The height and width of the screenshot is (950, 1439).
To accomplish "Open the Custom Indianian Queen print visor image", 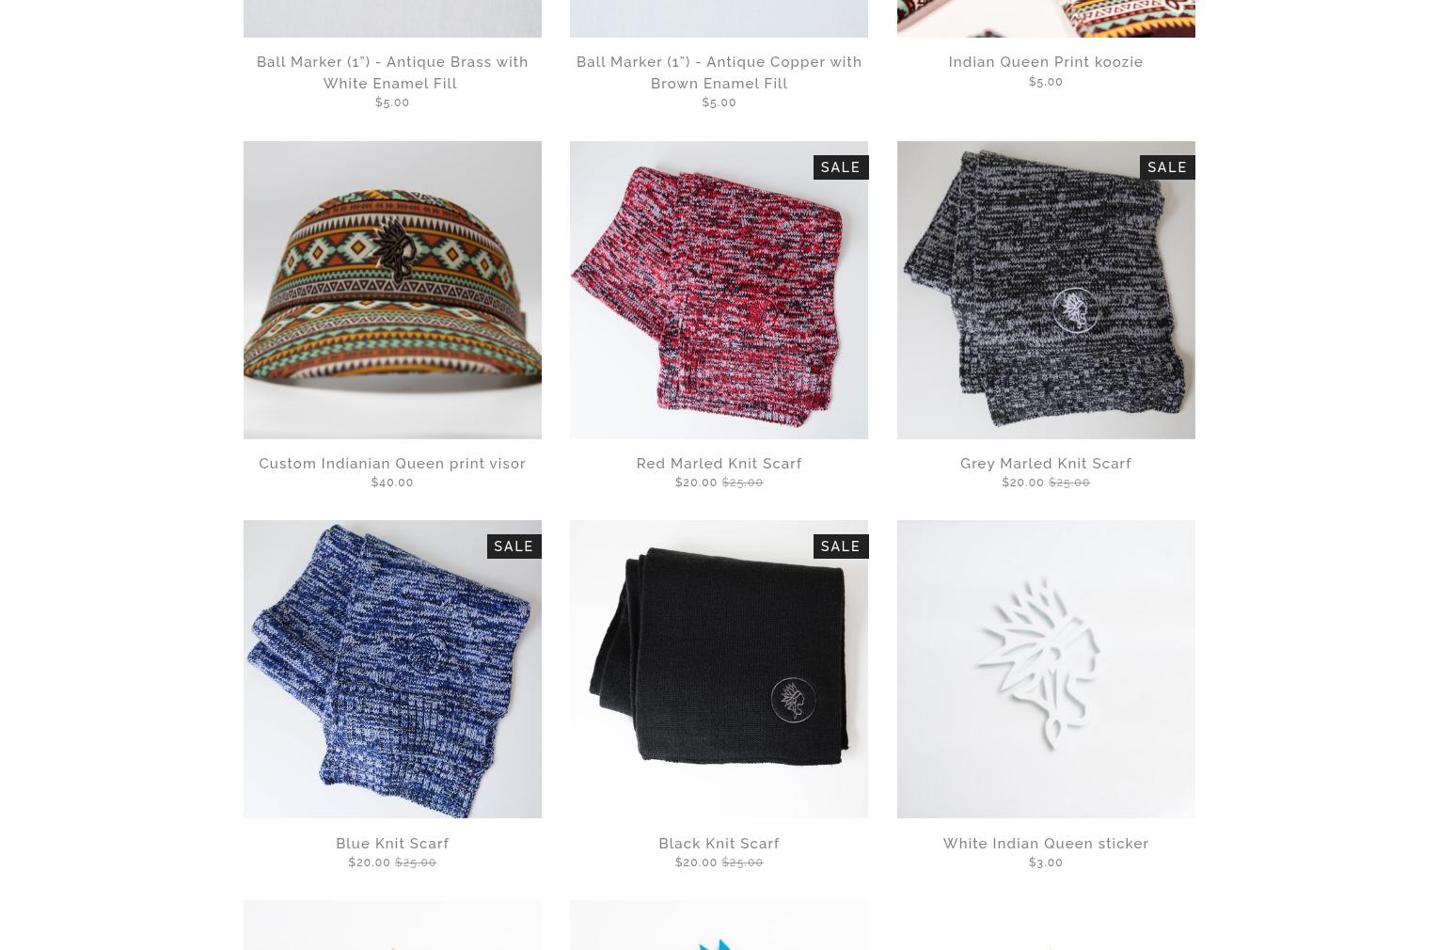I will pyautogui.click(x=392, y=290).
